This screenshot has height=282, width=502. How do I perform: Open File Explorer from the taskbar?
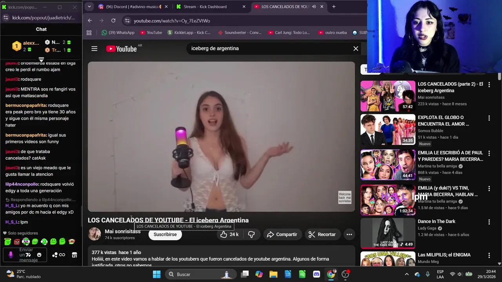click(x=273, y=274)
